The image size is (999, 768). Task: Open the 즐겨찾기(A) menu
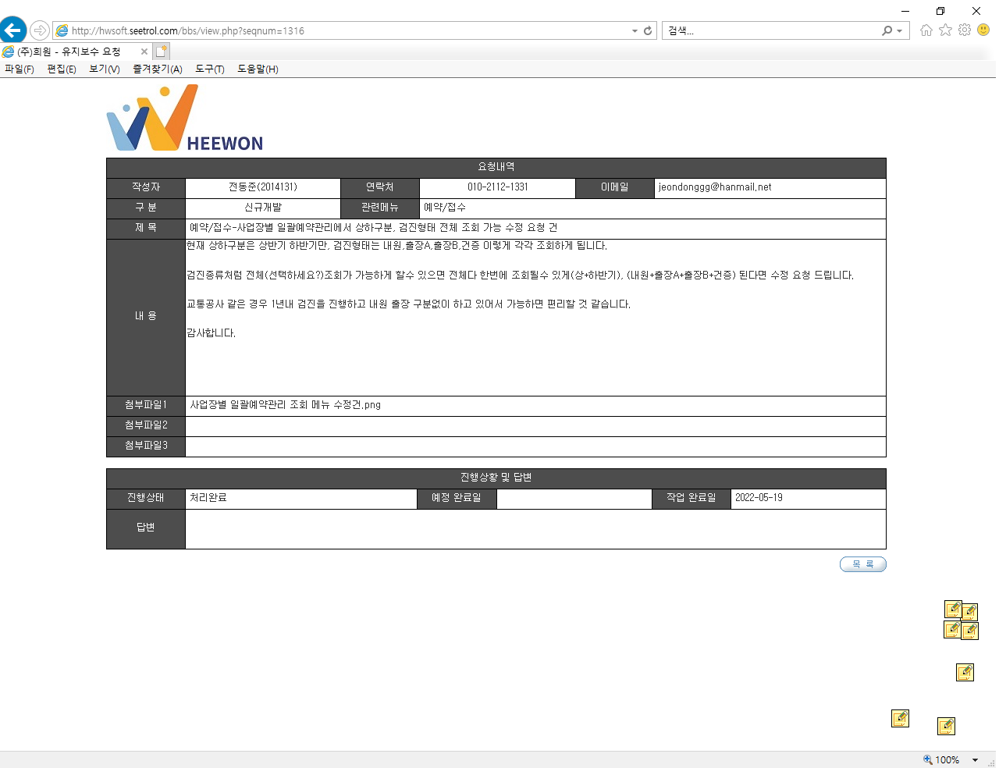tap(158, 69)
